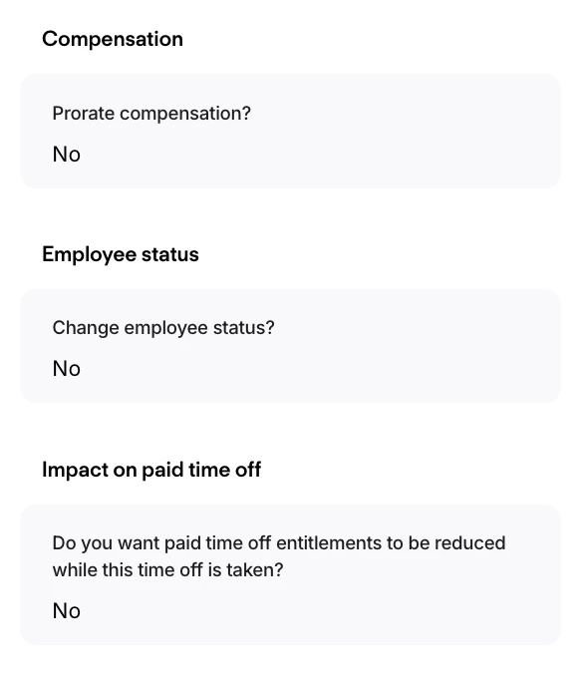Click the No value under Change employee status
Viewport: 582px width, 682px height.
67,369
